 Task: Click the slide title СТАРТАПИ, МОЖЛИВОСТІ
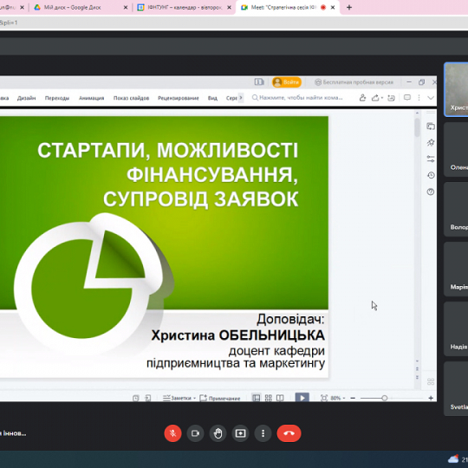pos(167,150)
